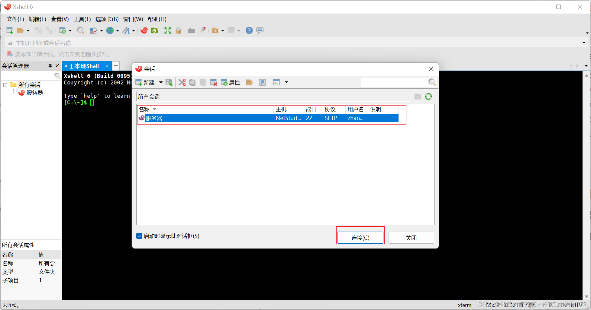Launch the red Xshell swirl toolbar icon

point(144,30)
